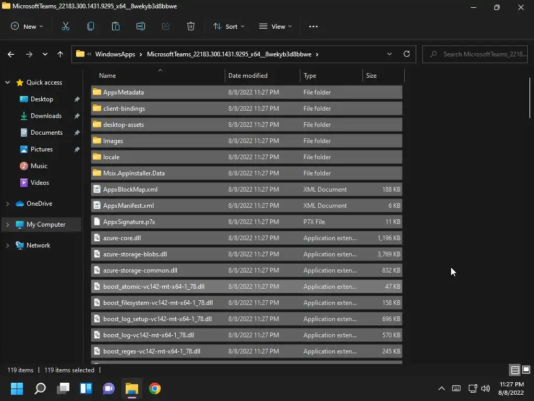Select azure-storage-blobs.dll file
This screenshot has width=534, height=401.
[x=247, y=254]
